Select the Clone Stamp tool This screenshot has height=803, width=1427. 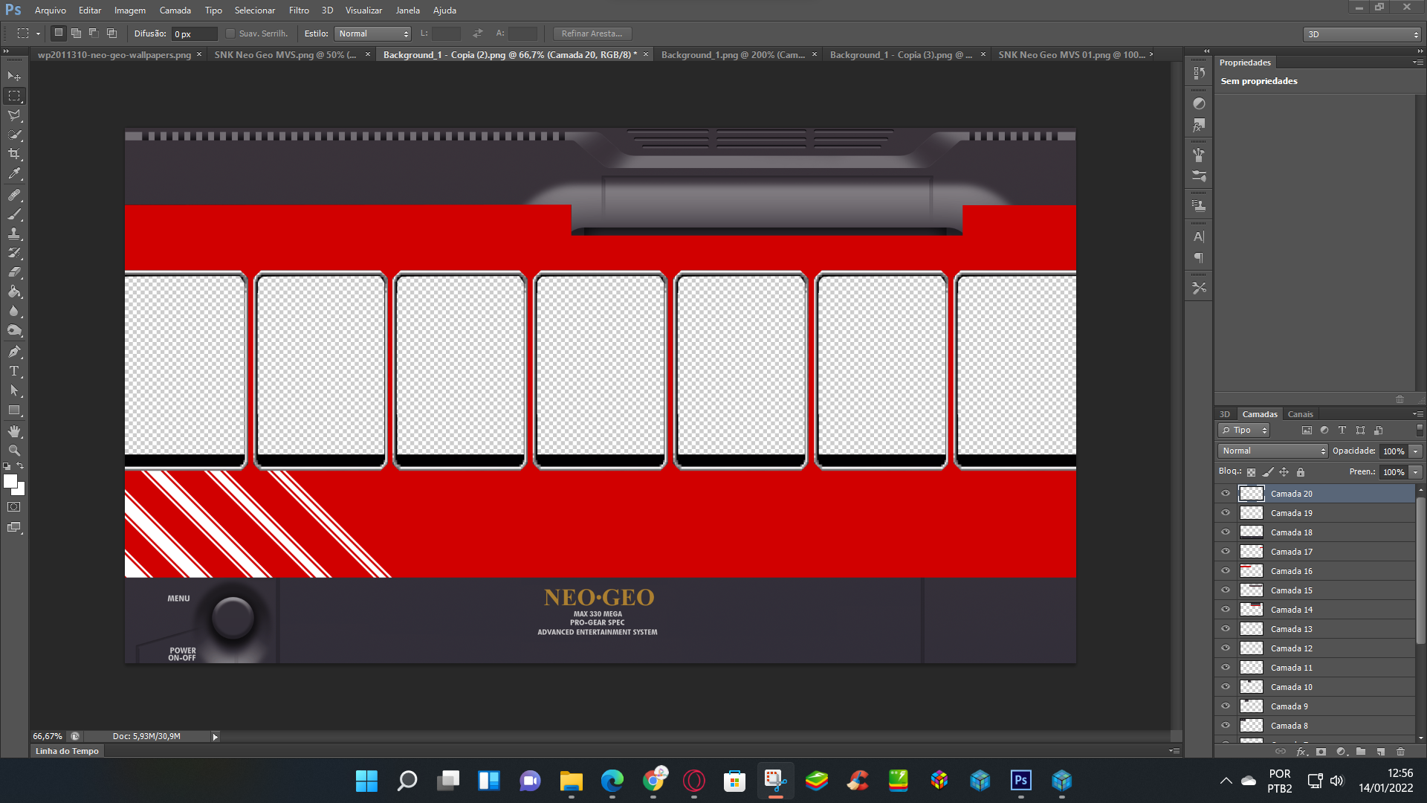[14, 233]
